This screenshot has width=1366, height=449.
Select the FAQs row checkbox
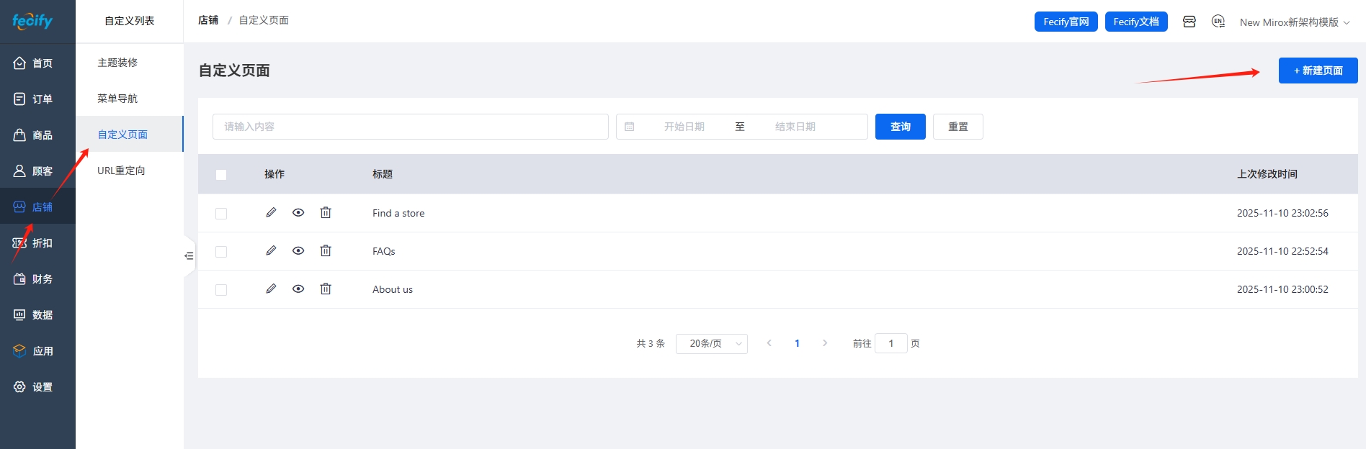click(221, 252)
